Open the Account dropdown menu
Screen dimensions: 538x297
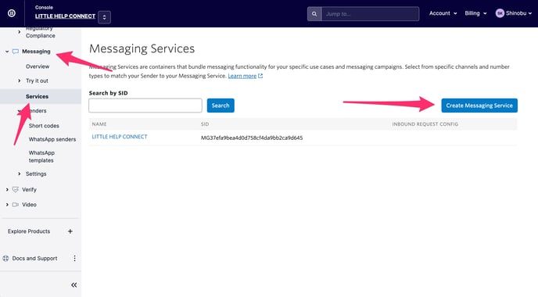click(443, 13)
